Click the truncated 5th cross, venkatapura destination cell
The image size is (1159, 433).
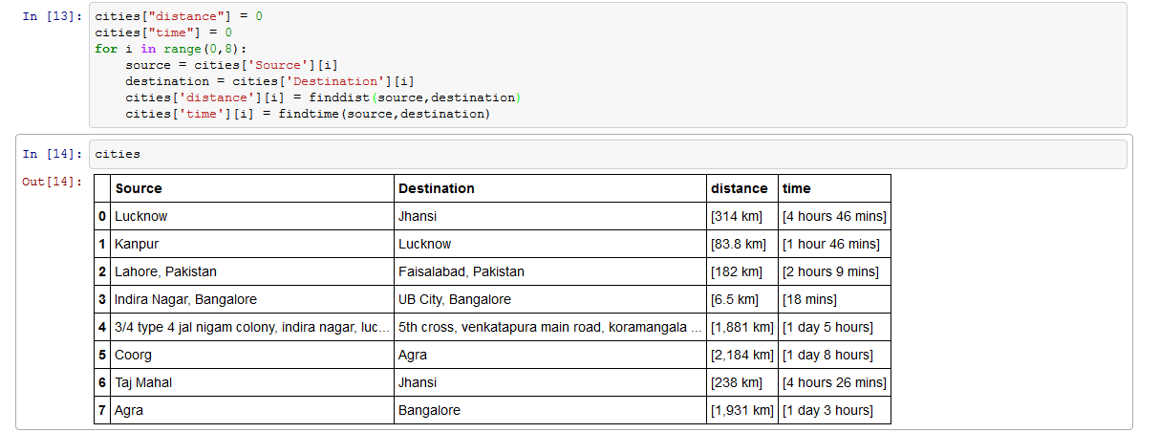coord(549,327)
